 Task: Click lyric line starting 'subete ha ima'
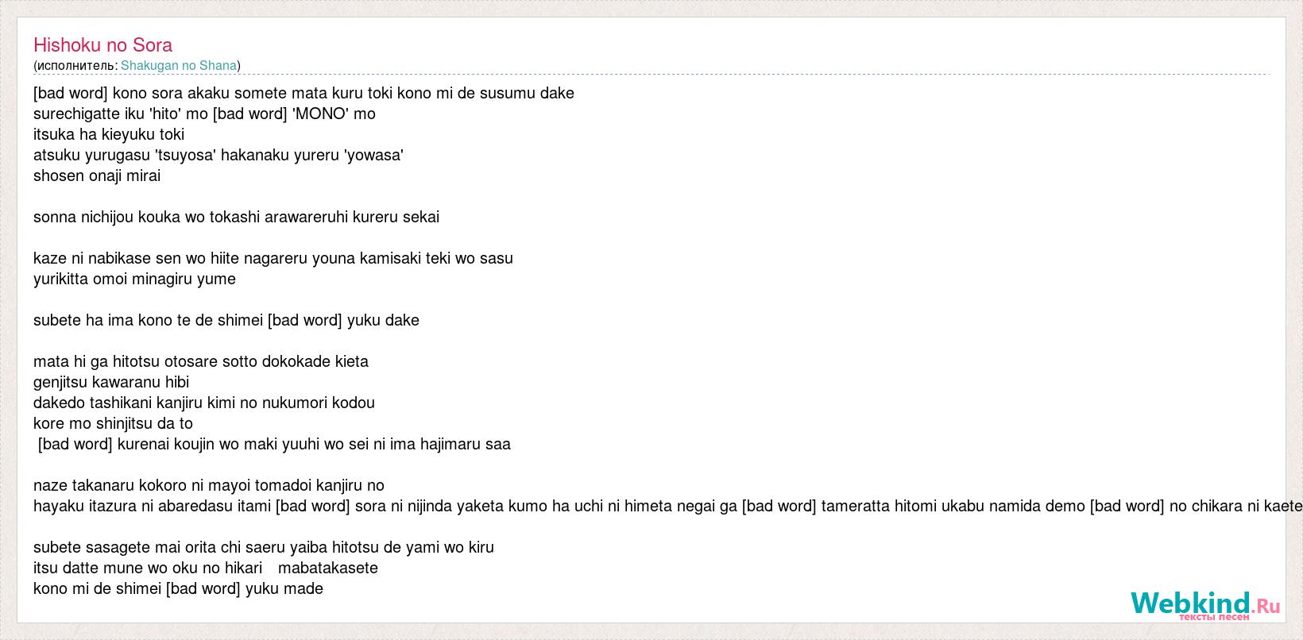(226, 320)
